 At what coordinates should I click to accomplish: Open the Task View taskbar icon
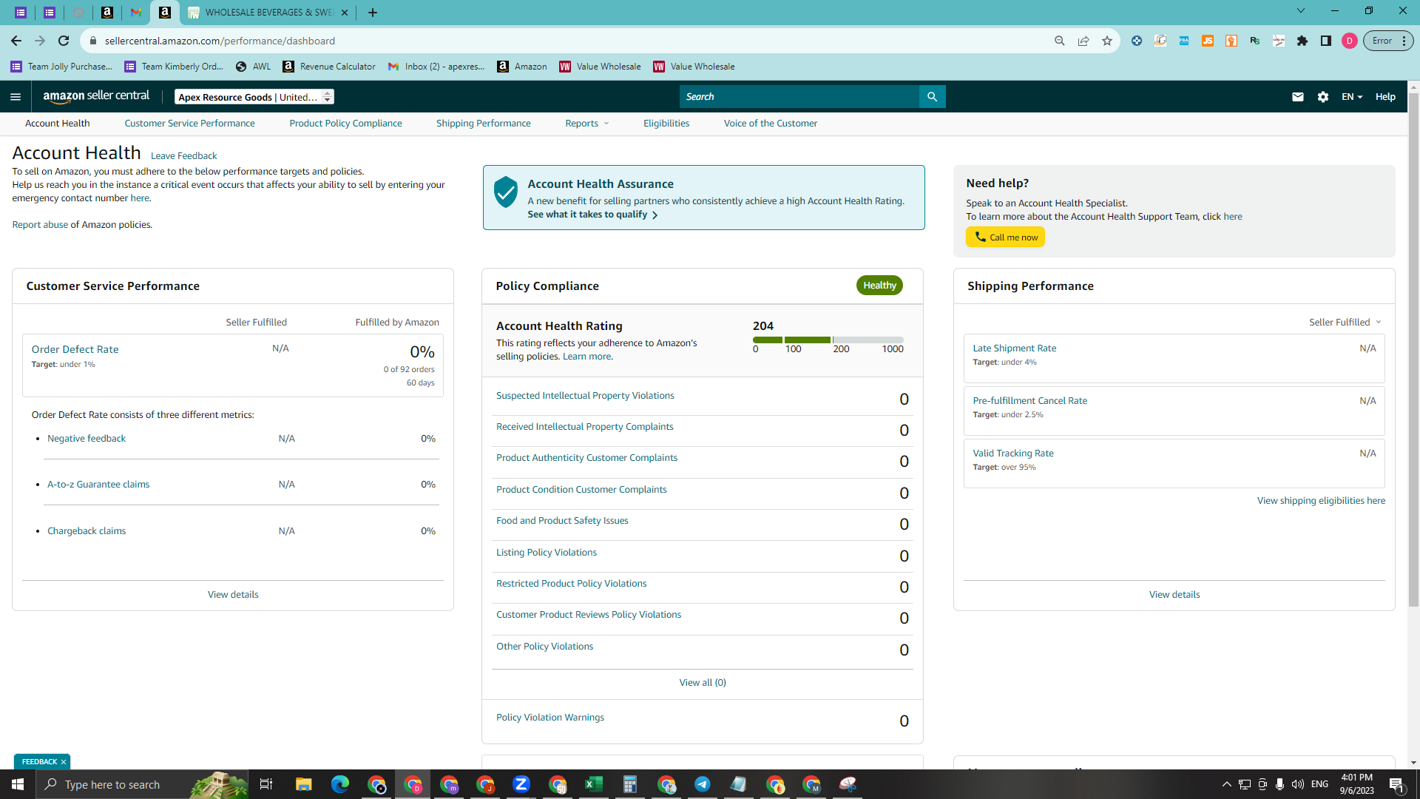click(x=266, y=784)
